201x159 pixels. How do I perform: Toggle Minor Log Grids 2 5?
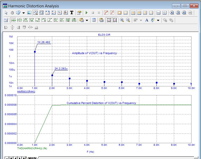[x=151, y=13]
